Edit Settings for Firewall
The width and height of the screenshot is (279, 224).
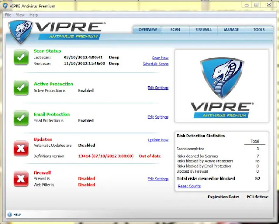[x=158, y=179]
